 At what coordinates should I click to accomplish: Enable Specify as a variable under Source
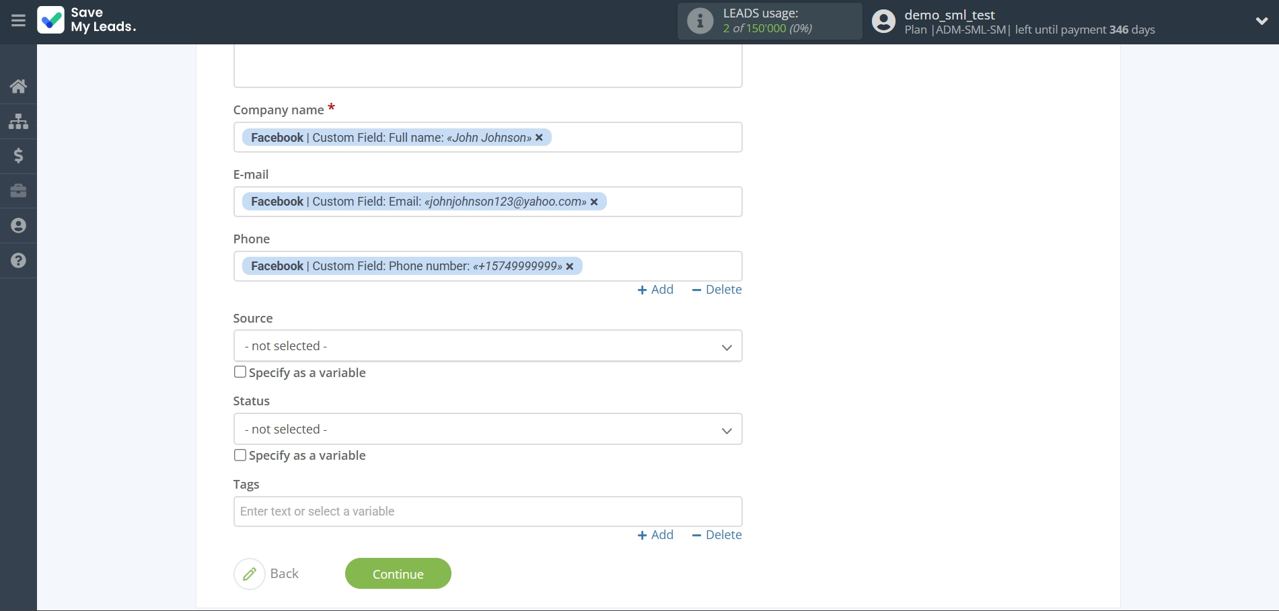point(240,372)
